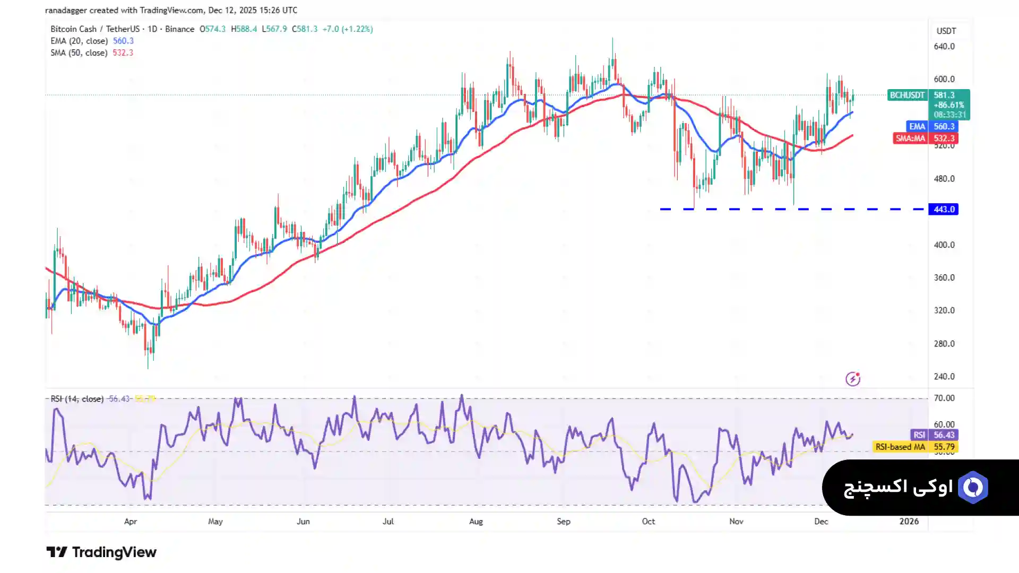Image resolution: width=1019 pixels, height=573 pixels.
Task: Click the Oct label on time axis
Action: 648,521
